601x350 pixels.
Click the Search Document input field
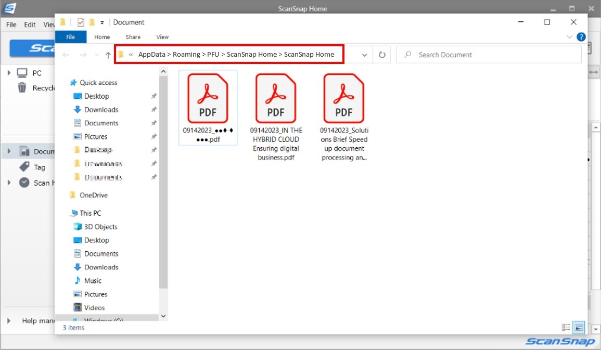click(x=489, y=55)
